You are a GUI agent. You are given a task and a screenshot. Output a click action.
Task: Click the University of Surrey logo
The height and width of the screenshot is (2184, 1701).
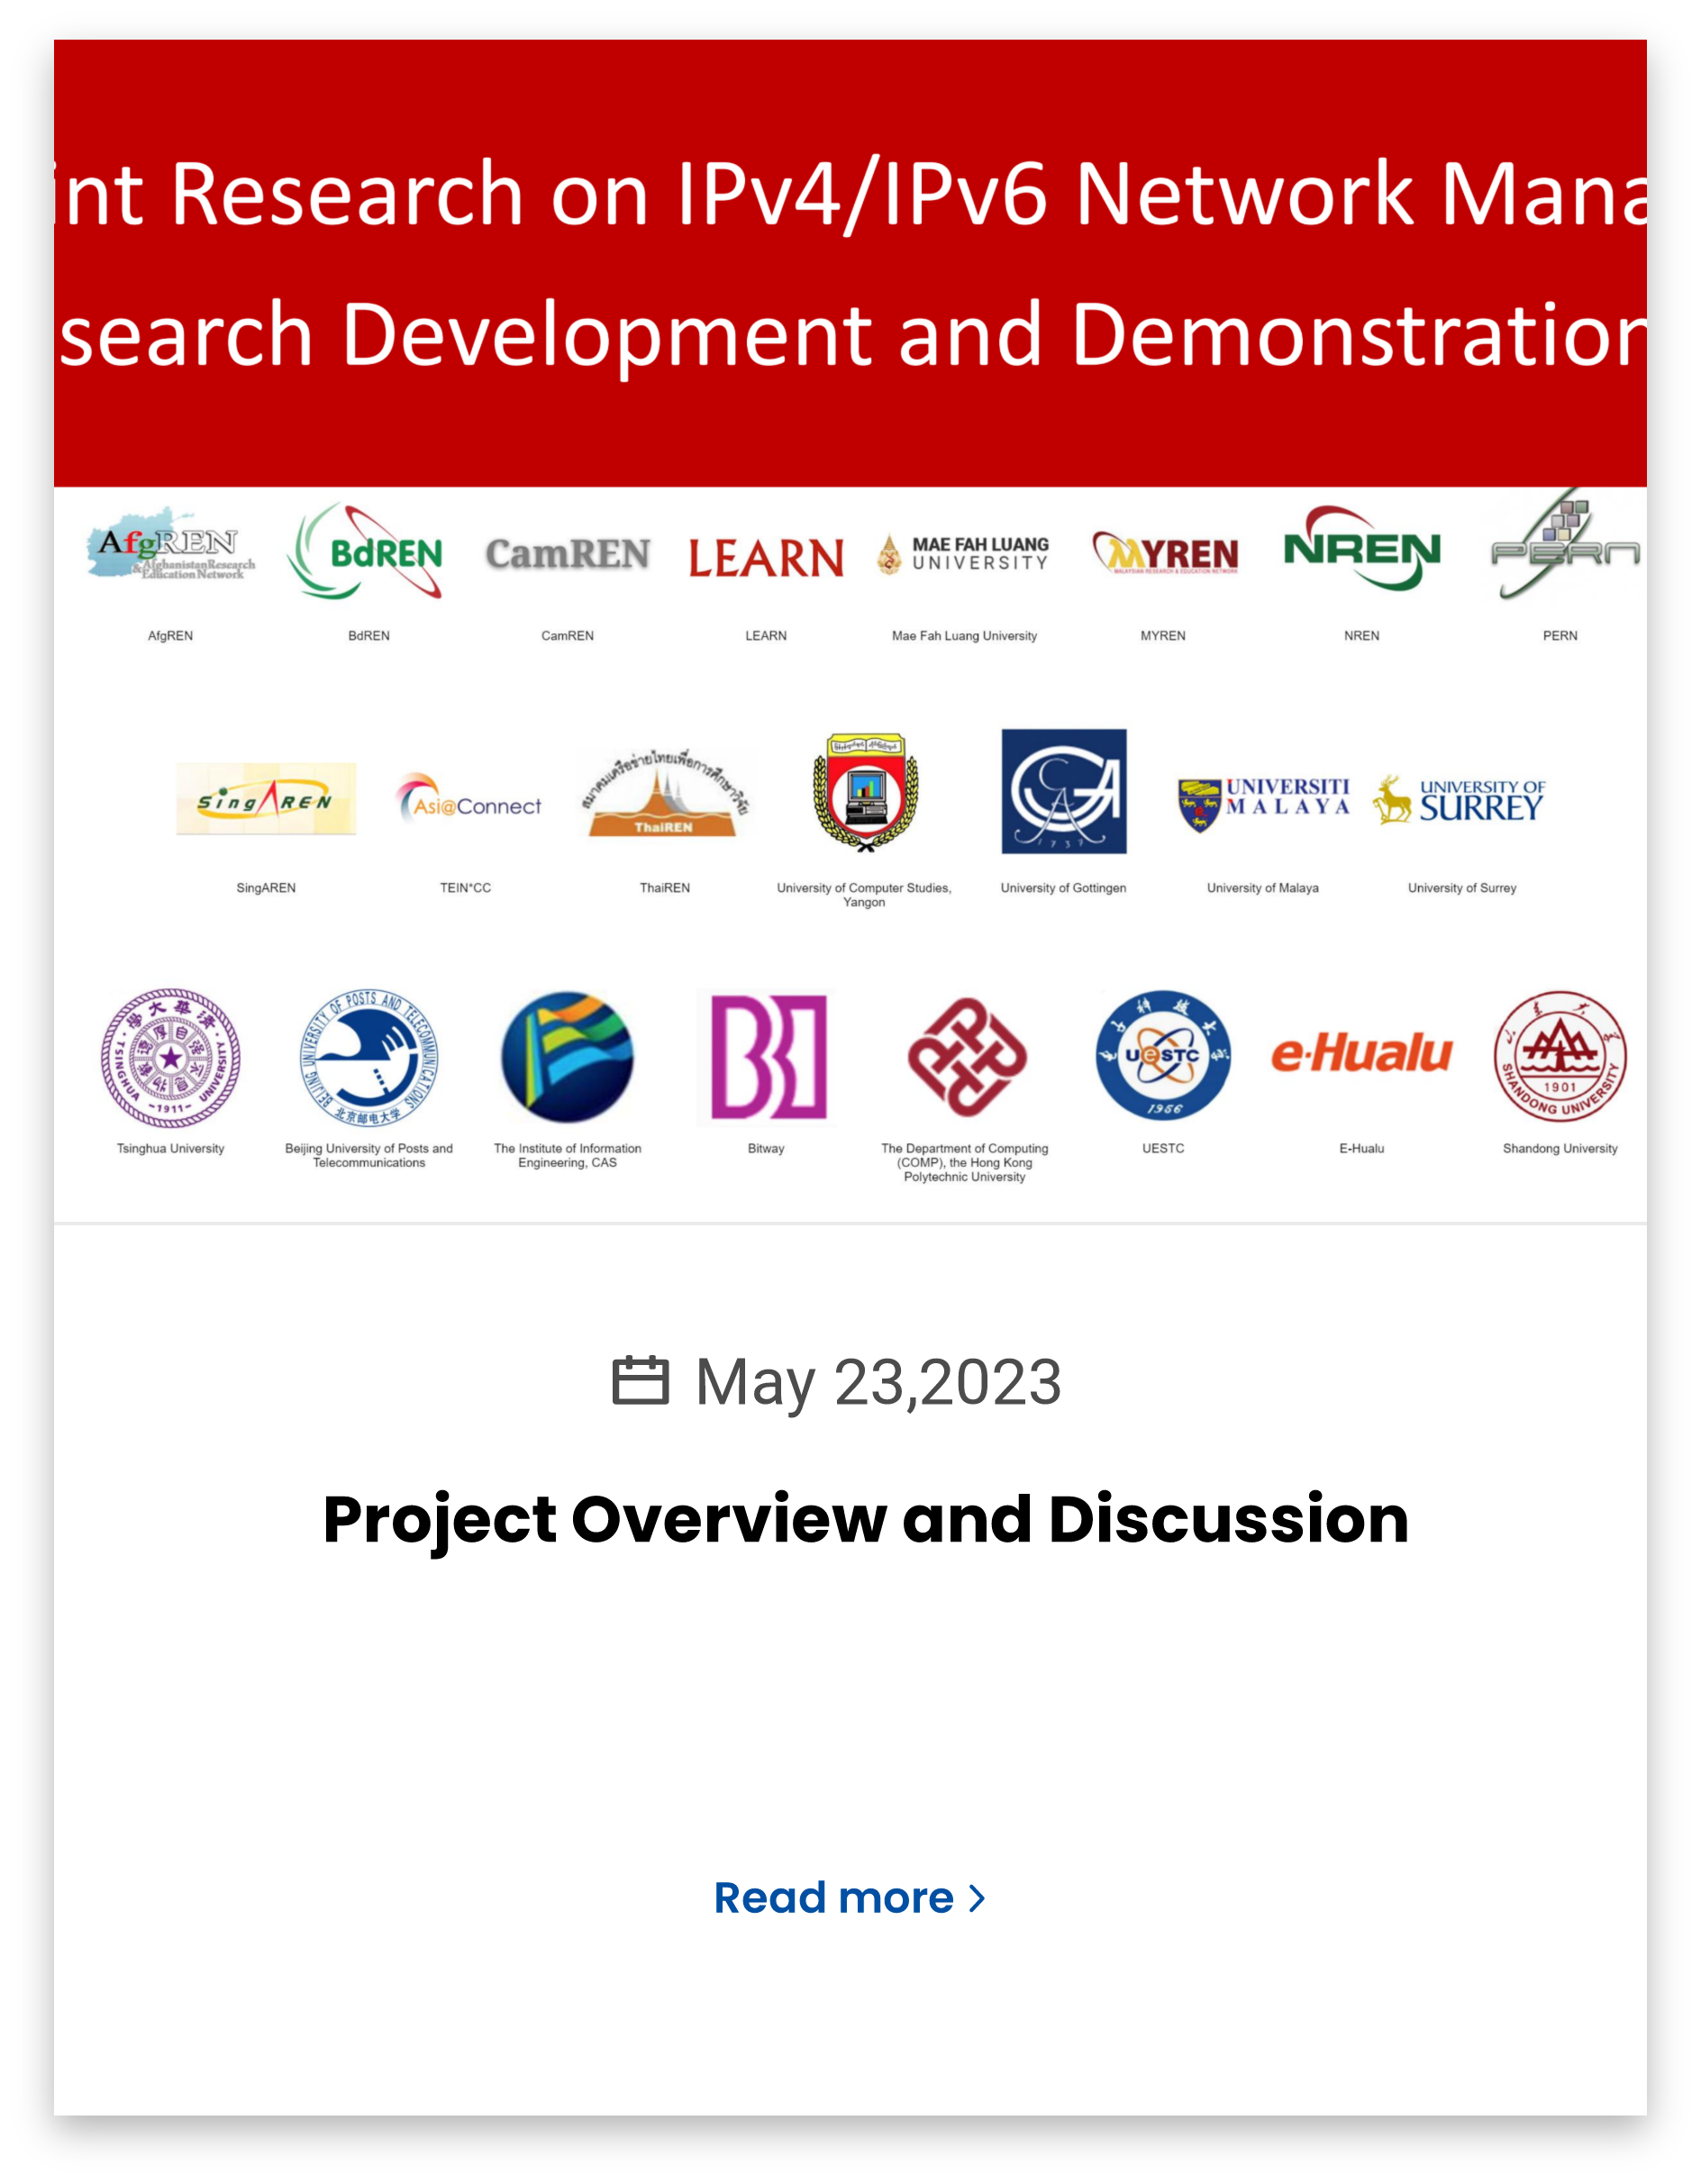click(1460, 800)
